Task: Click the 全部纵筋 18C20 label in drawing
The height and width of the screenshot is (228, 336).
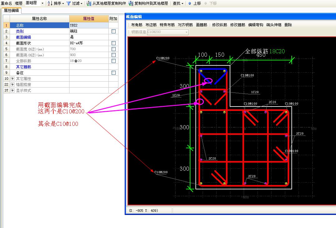Action: click(265, 51)
